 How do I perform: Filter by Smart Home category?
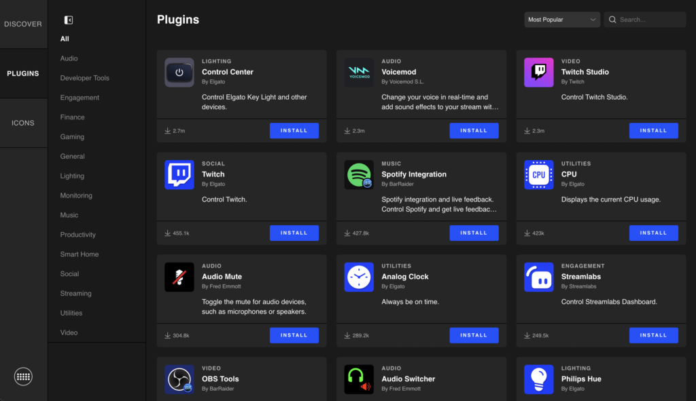(x=79, y=254)
